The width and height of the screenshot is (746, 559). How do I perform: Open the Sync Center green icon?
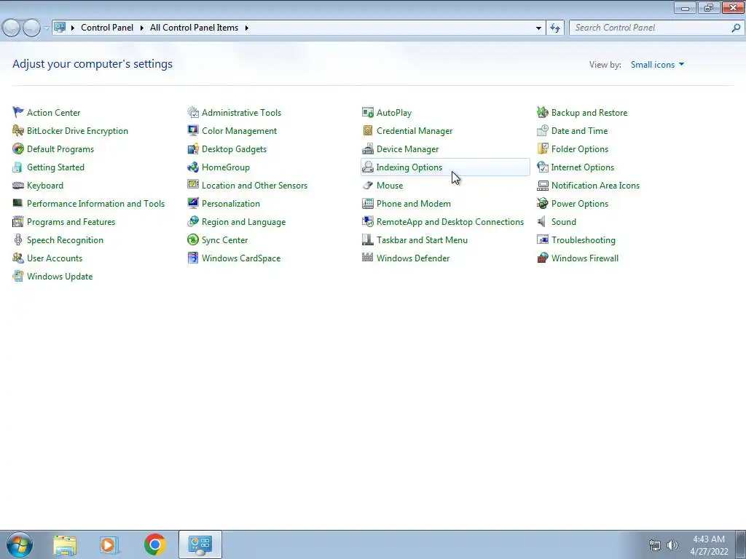click(x=192, y=239)
